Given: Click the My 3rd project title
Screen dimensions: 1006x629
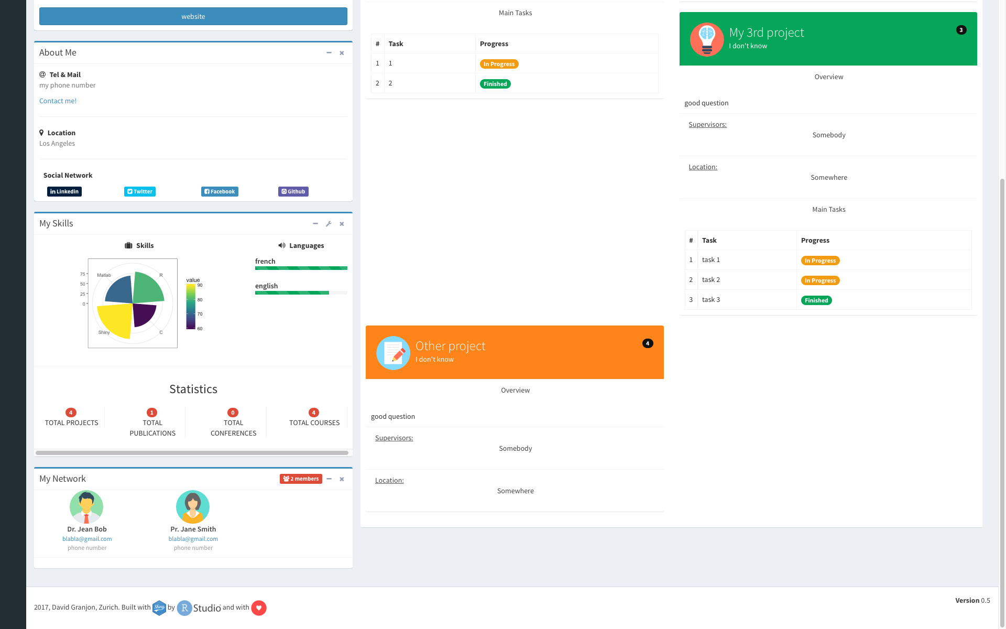Looking at the screenshot, I should (x=766, y=32).
